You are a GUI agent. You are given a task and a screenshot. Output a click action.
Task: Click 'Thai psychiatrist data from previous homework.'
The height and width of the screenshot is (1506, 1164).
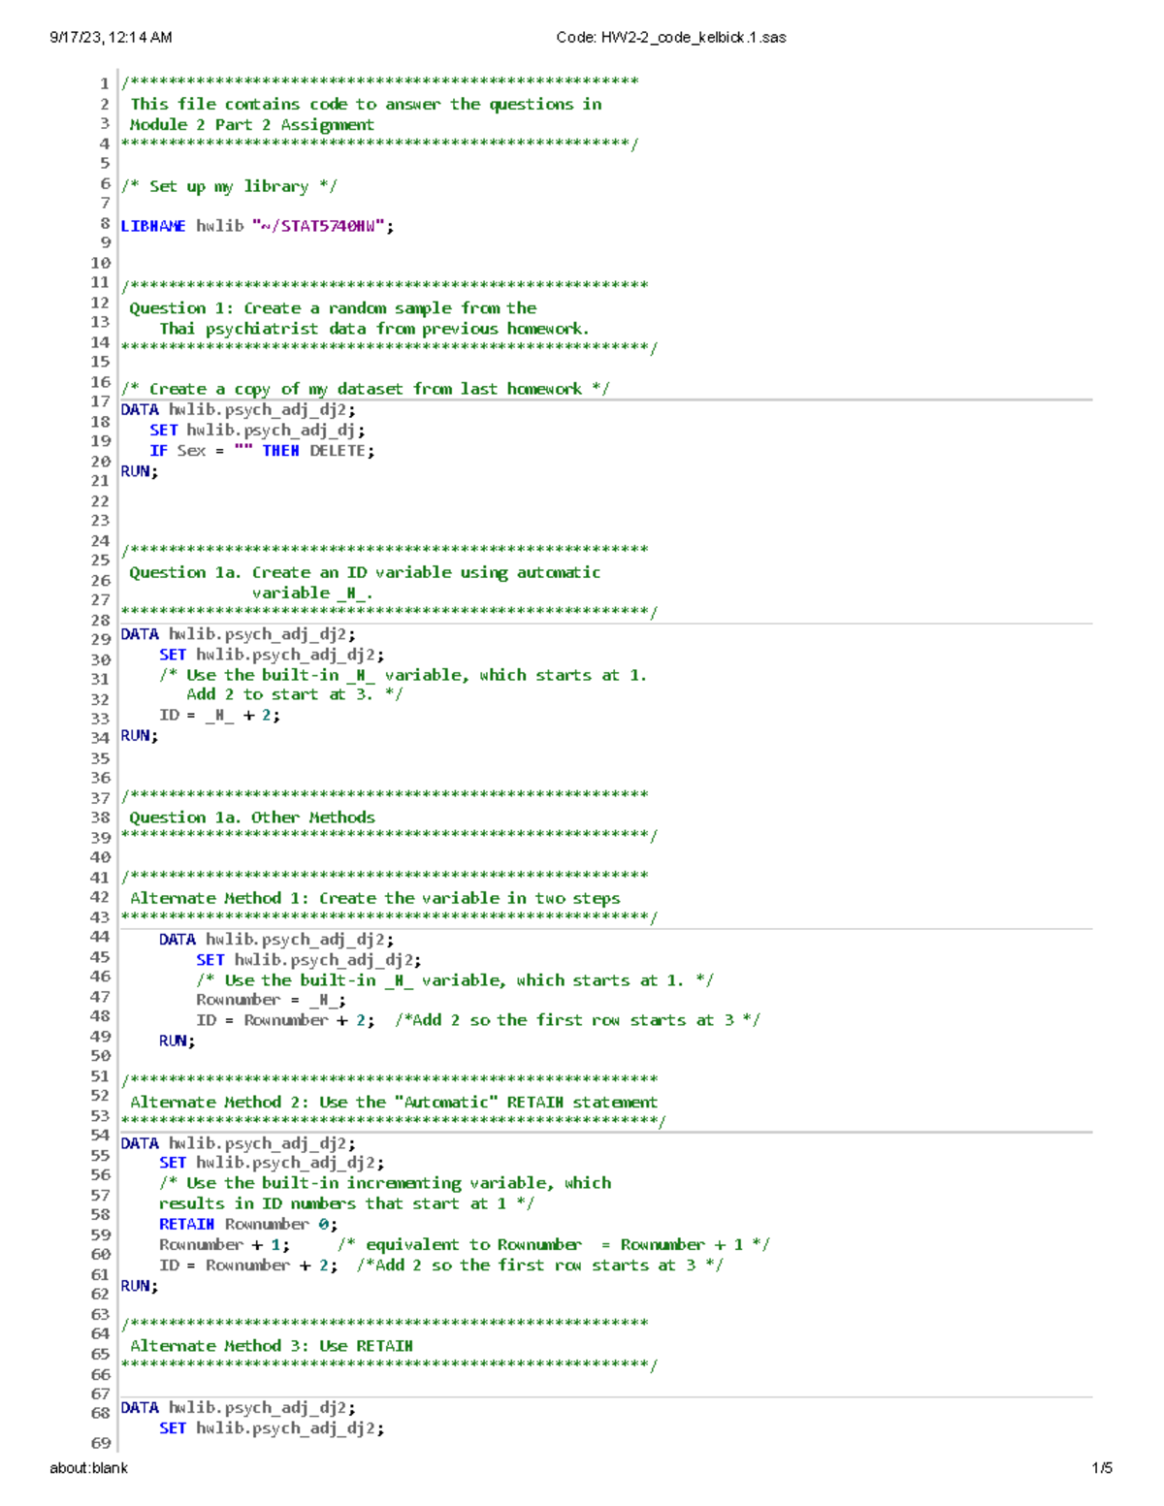pos(374,328)
